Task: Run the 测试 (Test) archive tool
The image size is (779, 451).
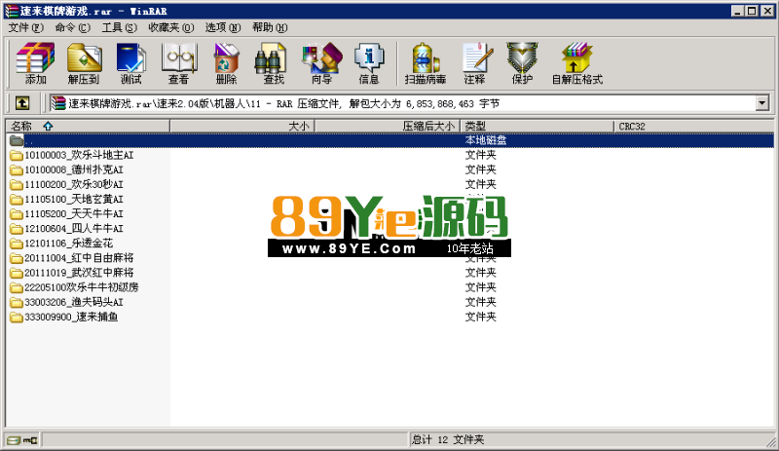Action: [130, 63]
